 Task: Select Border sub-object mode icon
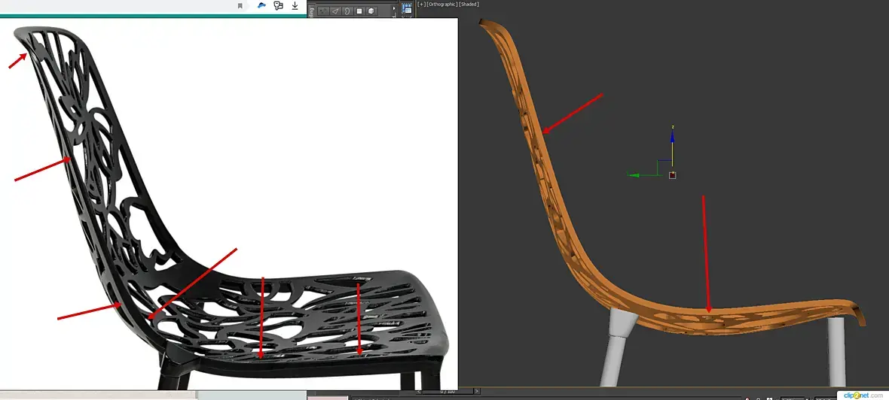click(347, 11)
